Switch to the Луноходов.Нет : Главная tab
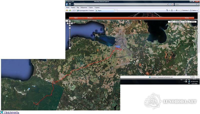This screenshot has height=114, width=200. (86, 10)
